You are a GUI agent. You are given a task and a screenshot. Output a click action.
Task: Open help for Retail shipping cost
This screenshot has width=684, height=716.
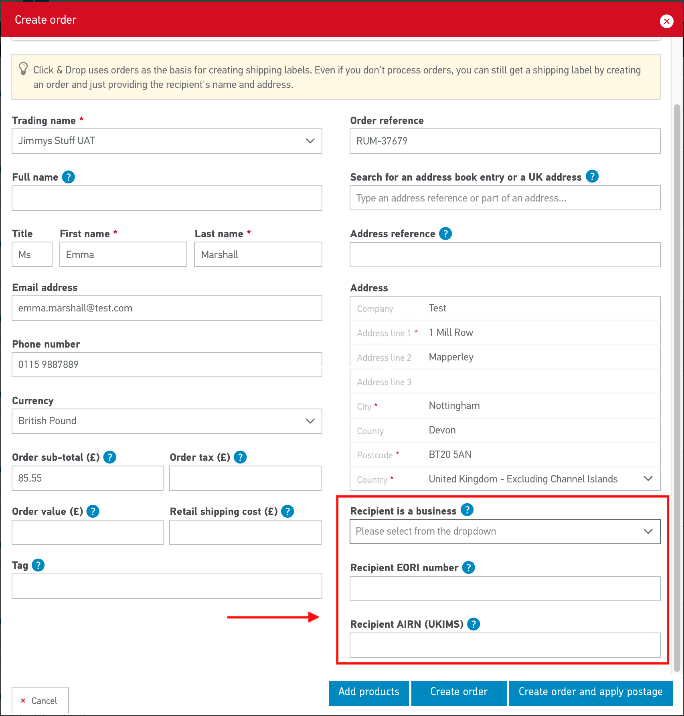[x=287, y=511]
